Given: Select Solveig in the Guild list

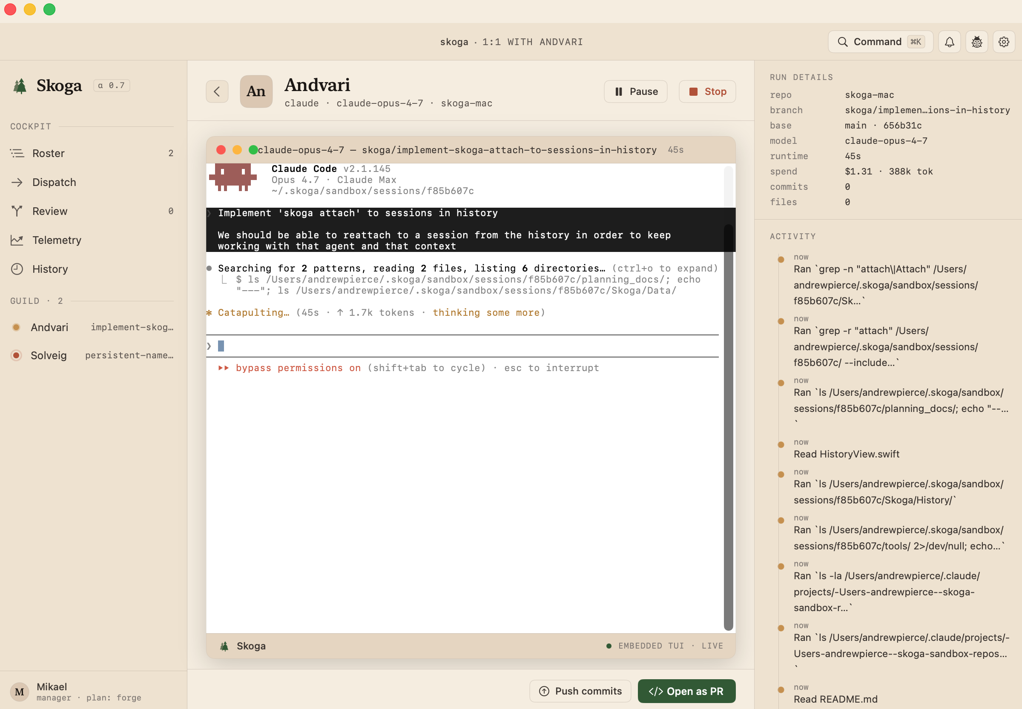Looking at the screenshot, I should (92, 355).
